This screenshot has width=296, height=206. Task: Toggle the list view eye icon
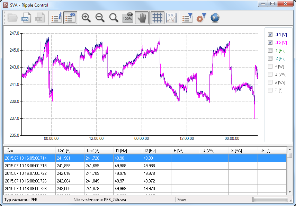click(71, 18)
